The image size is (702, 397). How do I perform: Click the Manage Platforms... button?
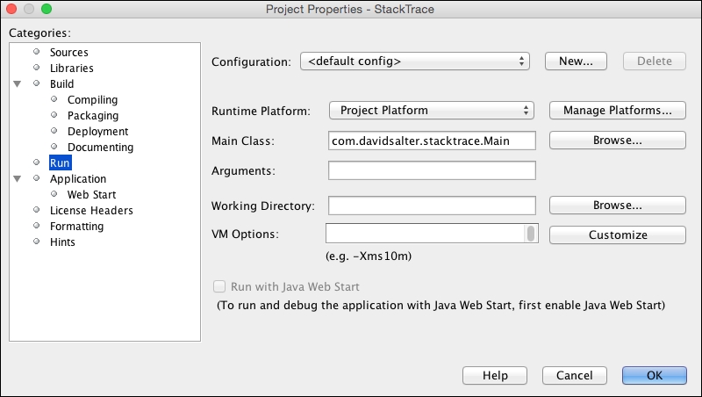tap(618, 110)
